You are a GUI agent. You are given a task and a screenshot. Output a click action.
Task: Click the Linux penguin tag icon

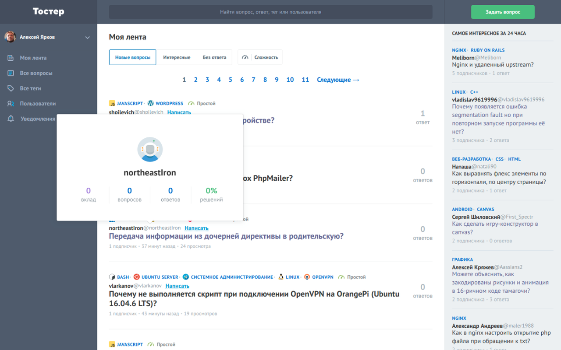click(281, 277)
